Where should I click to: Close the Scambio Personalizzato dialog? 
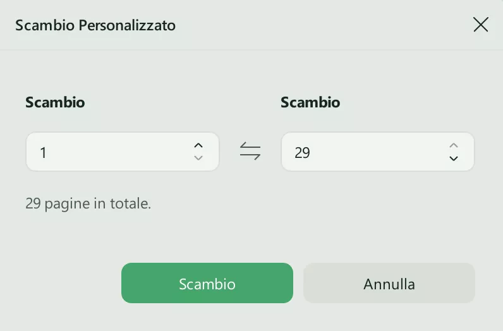pyautogui.click(x=480, y=25)
